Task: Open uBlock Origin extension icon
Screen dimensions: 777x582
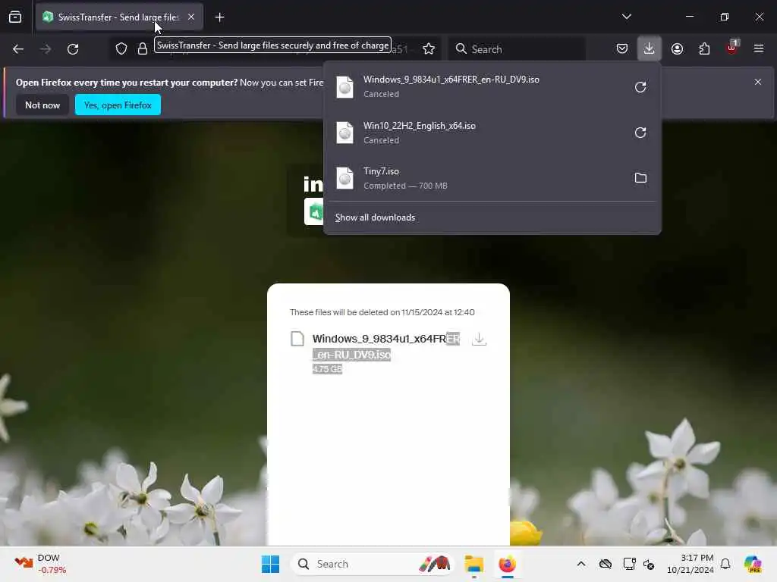Action: (x=732, y=48)
